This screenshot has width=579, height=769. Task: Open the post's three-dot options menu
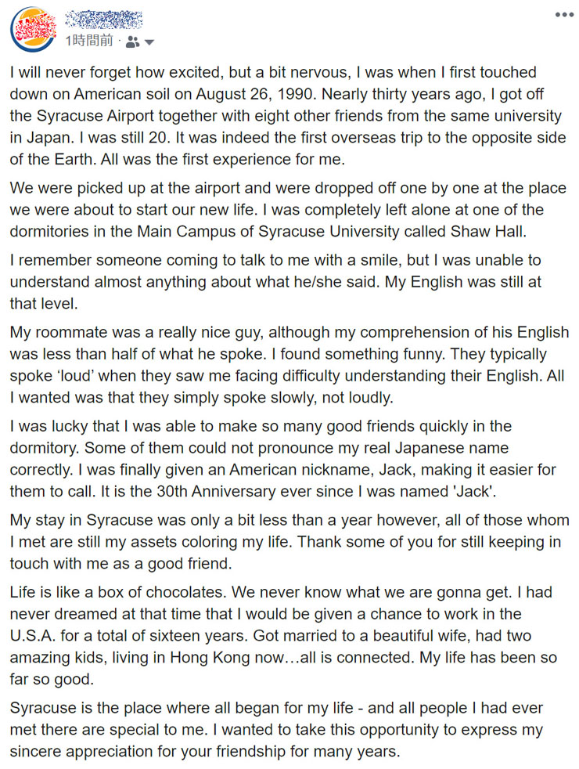[564, 15]
